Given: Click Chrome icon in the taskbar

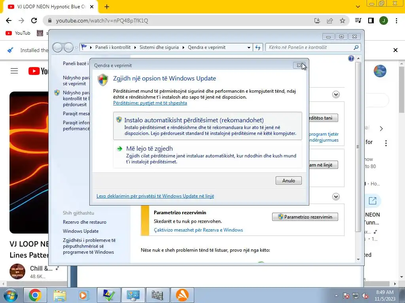Looking at the screenshot, I should point(35,295).
